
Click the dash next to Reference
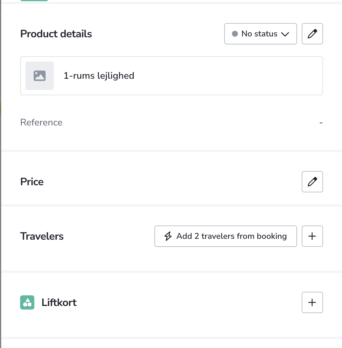[x=320, y=122]
